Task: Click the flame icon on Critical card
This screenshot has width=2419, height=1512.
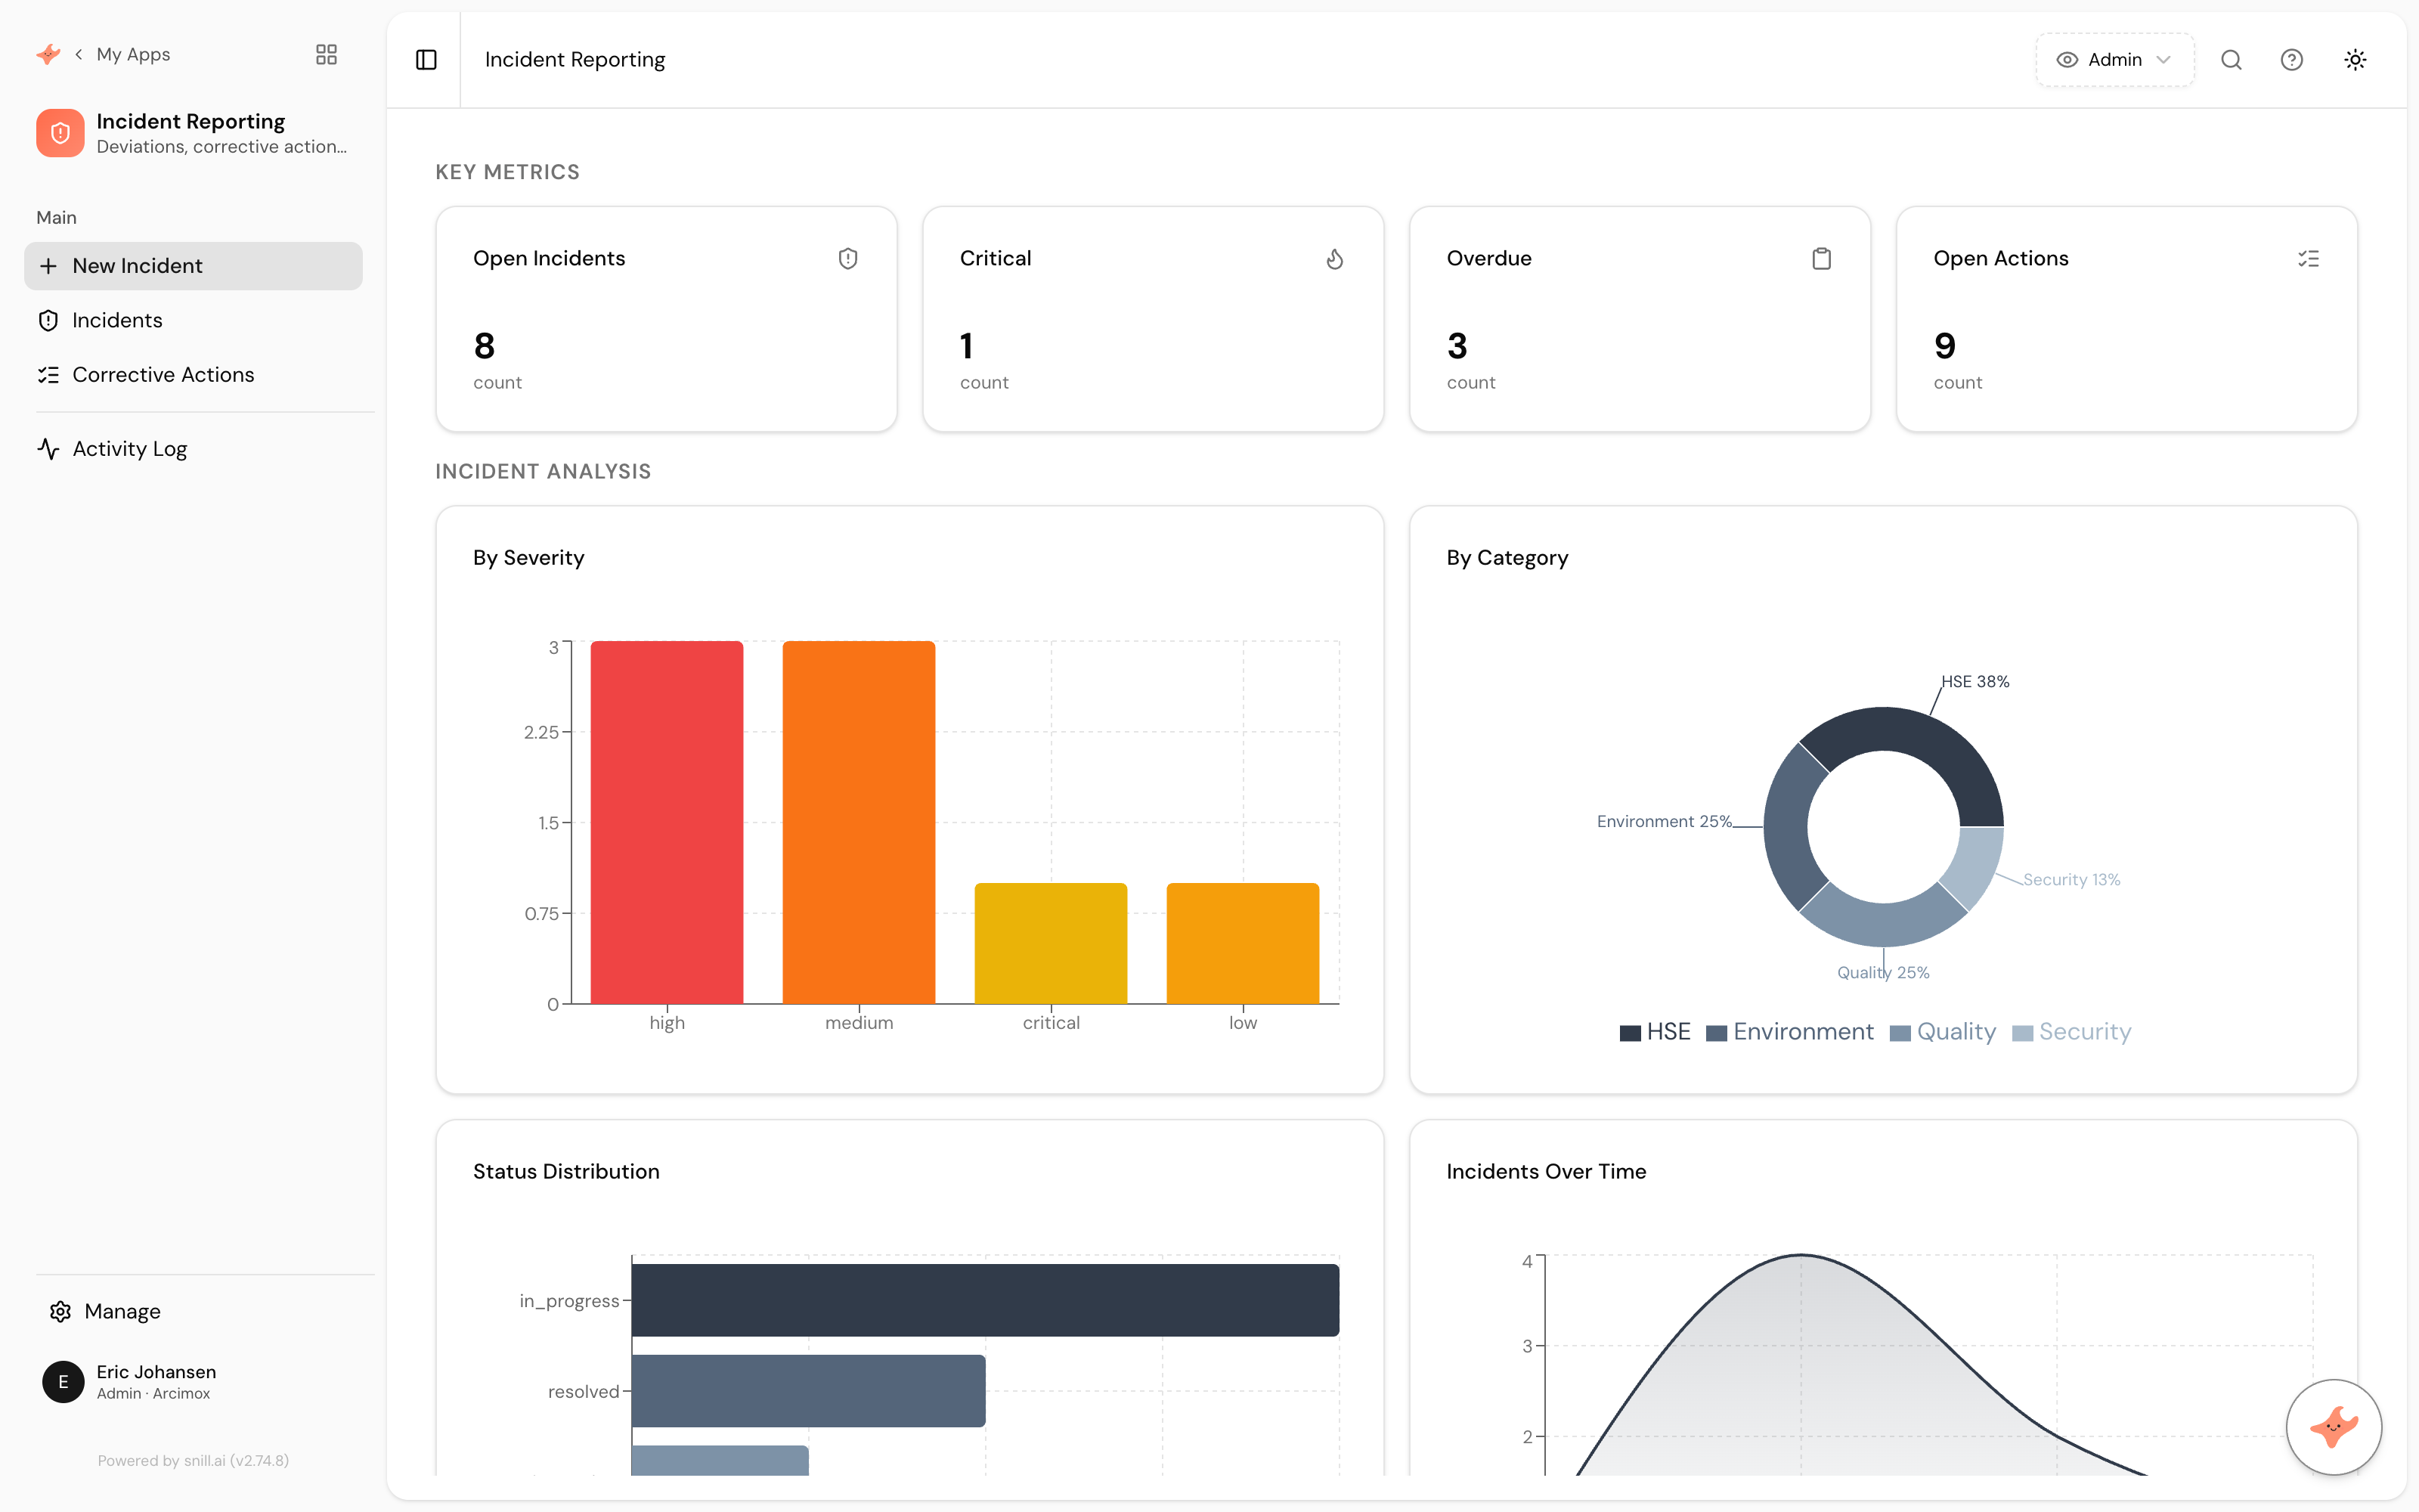Action: (1334, 259)
